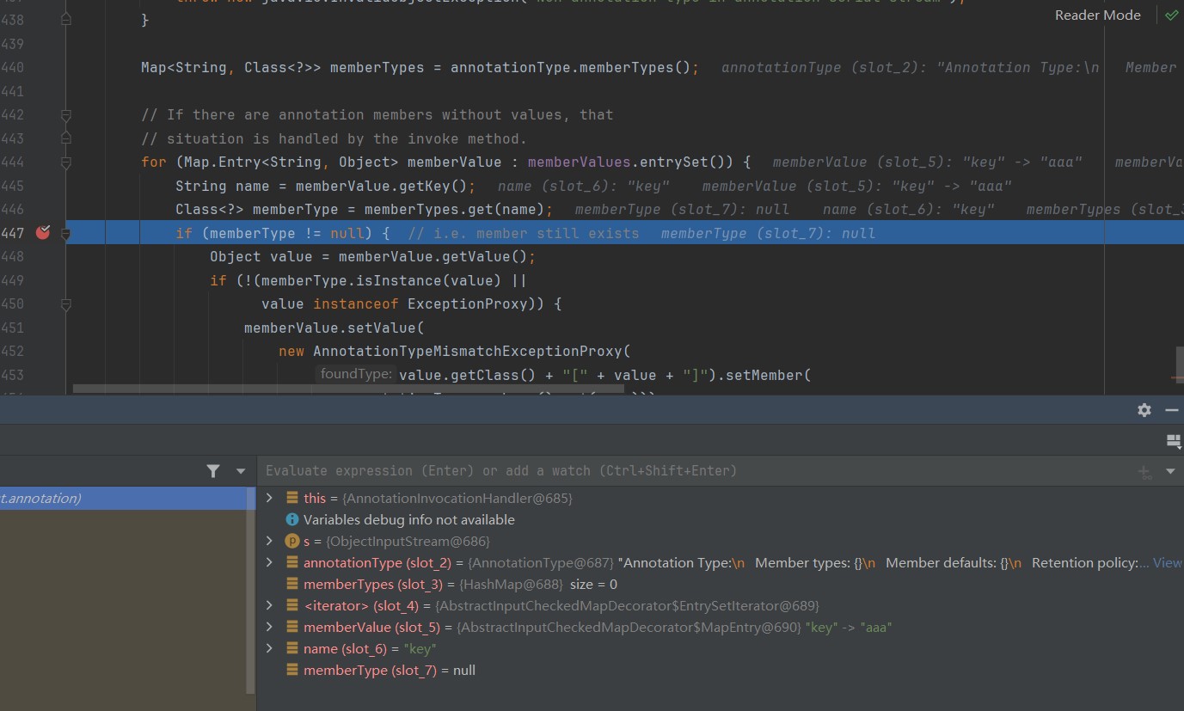
Task: Click the variable icon beside memberType (slot_7)
Action: 292,670
